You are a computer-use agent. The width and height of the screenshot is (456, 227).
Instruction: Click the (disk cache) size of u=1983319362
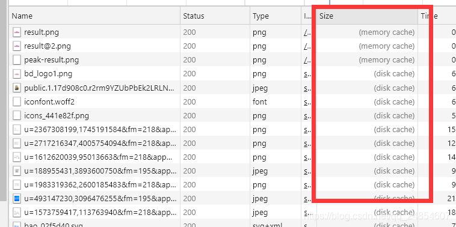pos(394,185)
